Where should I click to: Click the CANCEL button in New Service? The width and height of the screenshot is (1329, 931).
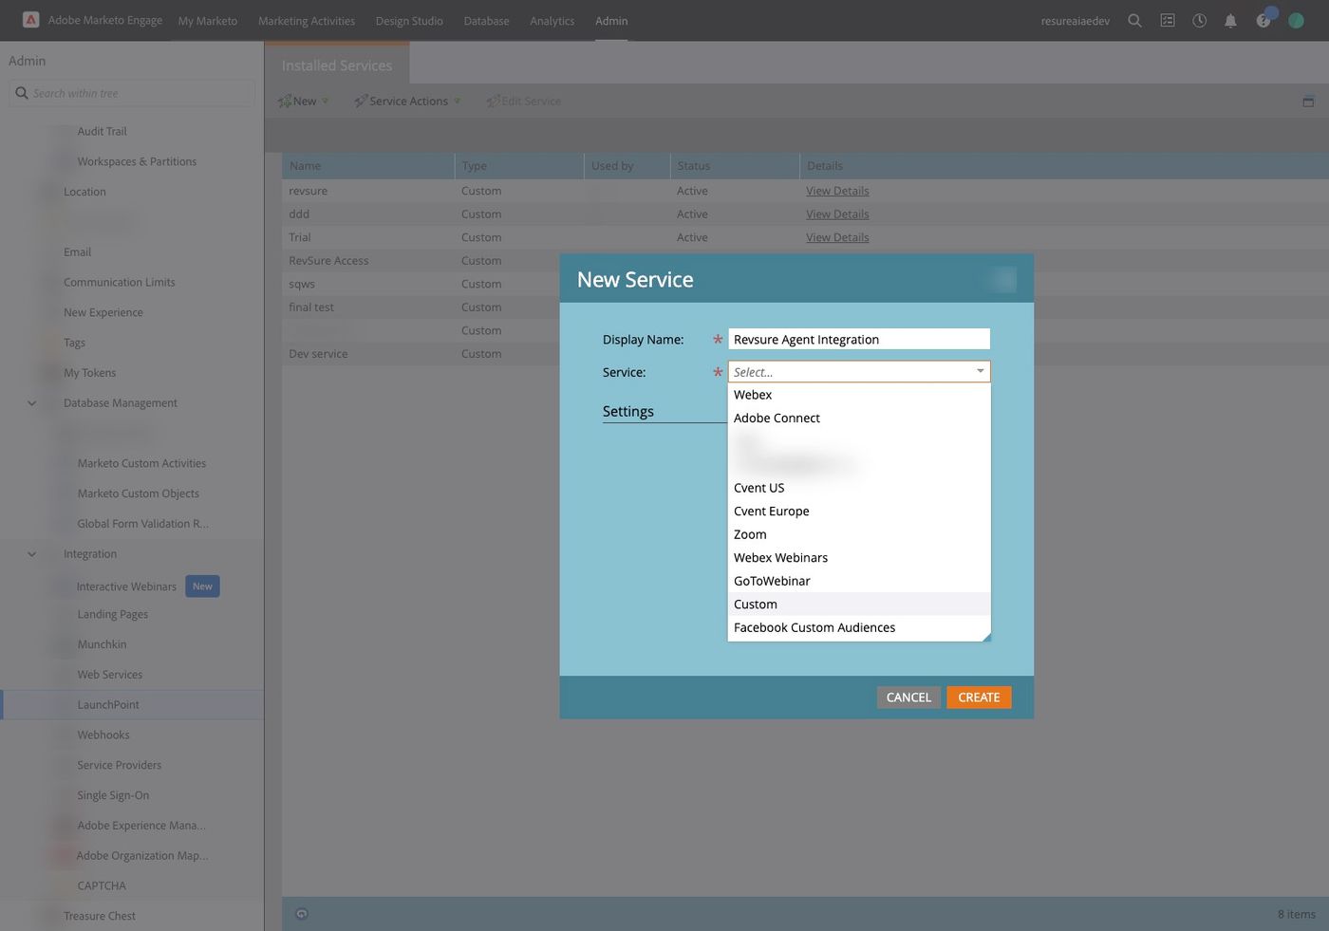click(908, 697)
